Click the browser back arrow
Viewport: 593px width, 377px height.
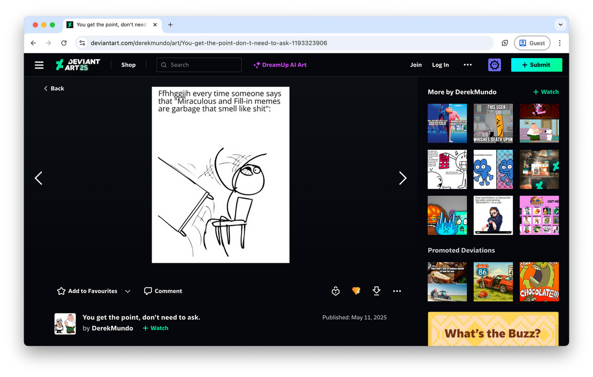[x=33, y=43]
